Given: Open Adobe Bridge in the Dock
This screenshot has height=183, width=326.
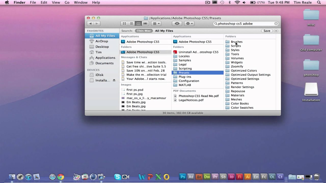Looking at the screenshot, I should tap(199, 177).
